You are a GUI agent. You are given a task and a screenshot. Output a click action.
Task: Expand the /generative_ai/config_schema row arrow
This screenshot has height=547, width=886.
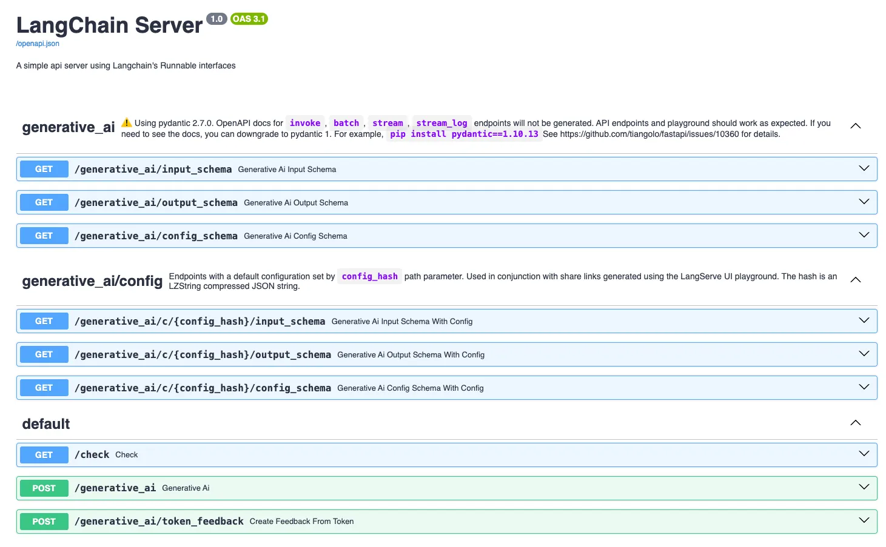[864, 235]
